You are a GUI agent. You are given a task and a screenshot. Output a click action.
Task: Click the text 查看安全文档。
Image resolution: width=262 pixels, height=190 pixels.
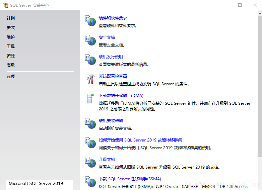coord(112,45)
